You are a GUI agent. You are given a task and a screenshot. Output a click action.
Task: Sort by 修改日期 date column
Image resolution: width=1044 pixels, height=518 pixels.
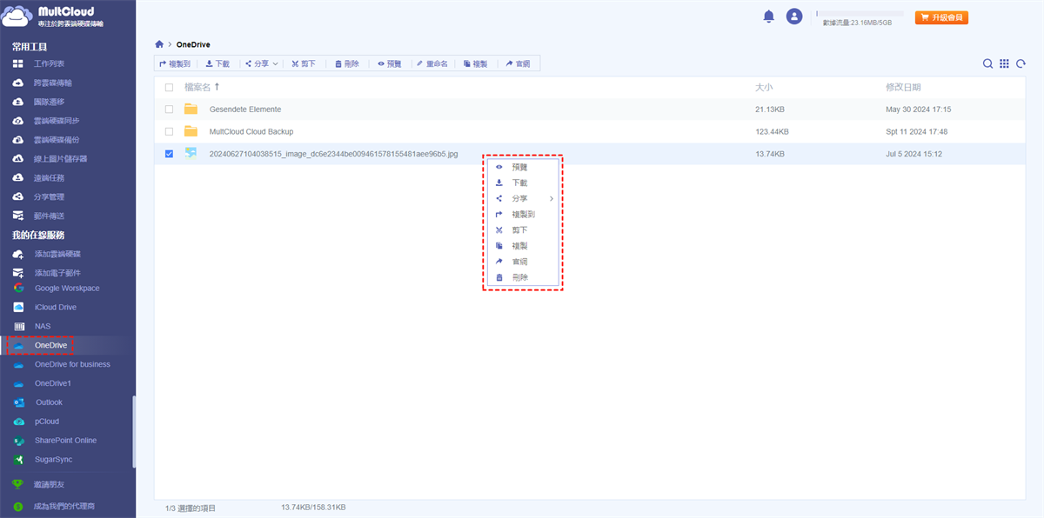(903, 87)
